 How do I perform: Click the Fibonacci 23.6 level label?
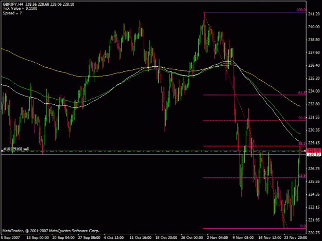pyautogui.click(x=302, y=175)
